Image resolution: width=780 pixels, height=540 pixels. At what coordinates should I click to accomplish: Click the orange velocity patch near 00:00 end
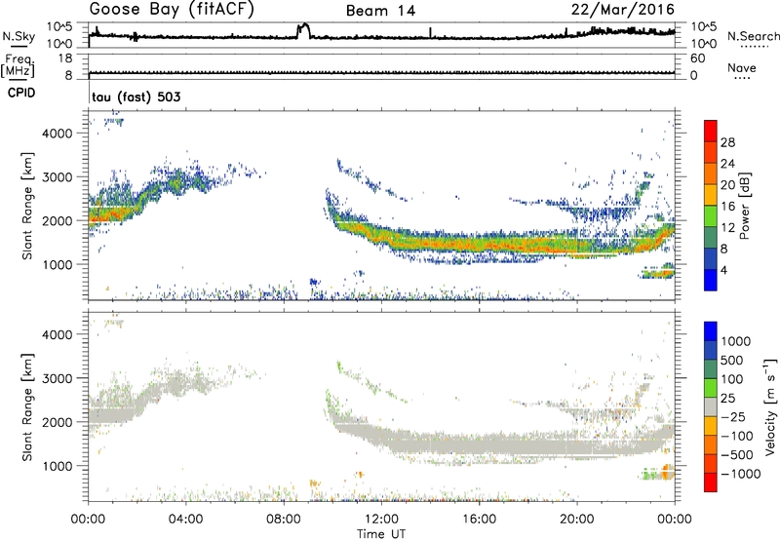[x=667, y=471]
